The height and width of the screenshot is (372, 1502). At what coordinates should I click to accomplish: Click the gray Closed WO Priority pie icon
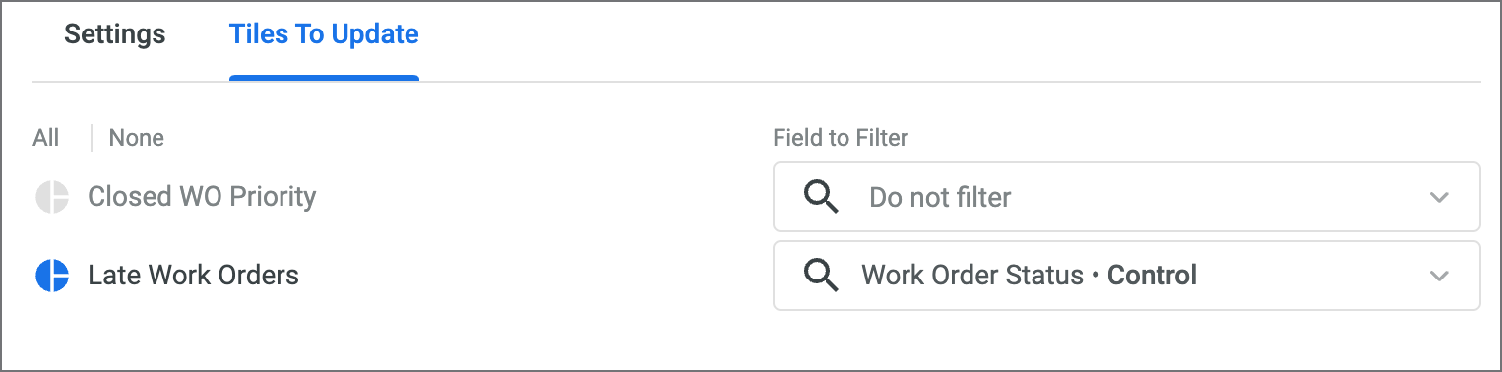(x=52, y=197)
